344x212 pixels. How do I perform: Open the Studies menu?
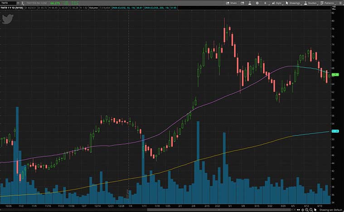coord(310,3)
